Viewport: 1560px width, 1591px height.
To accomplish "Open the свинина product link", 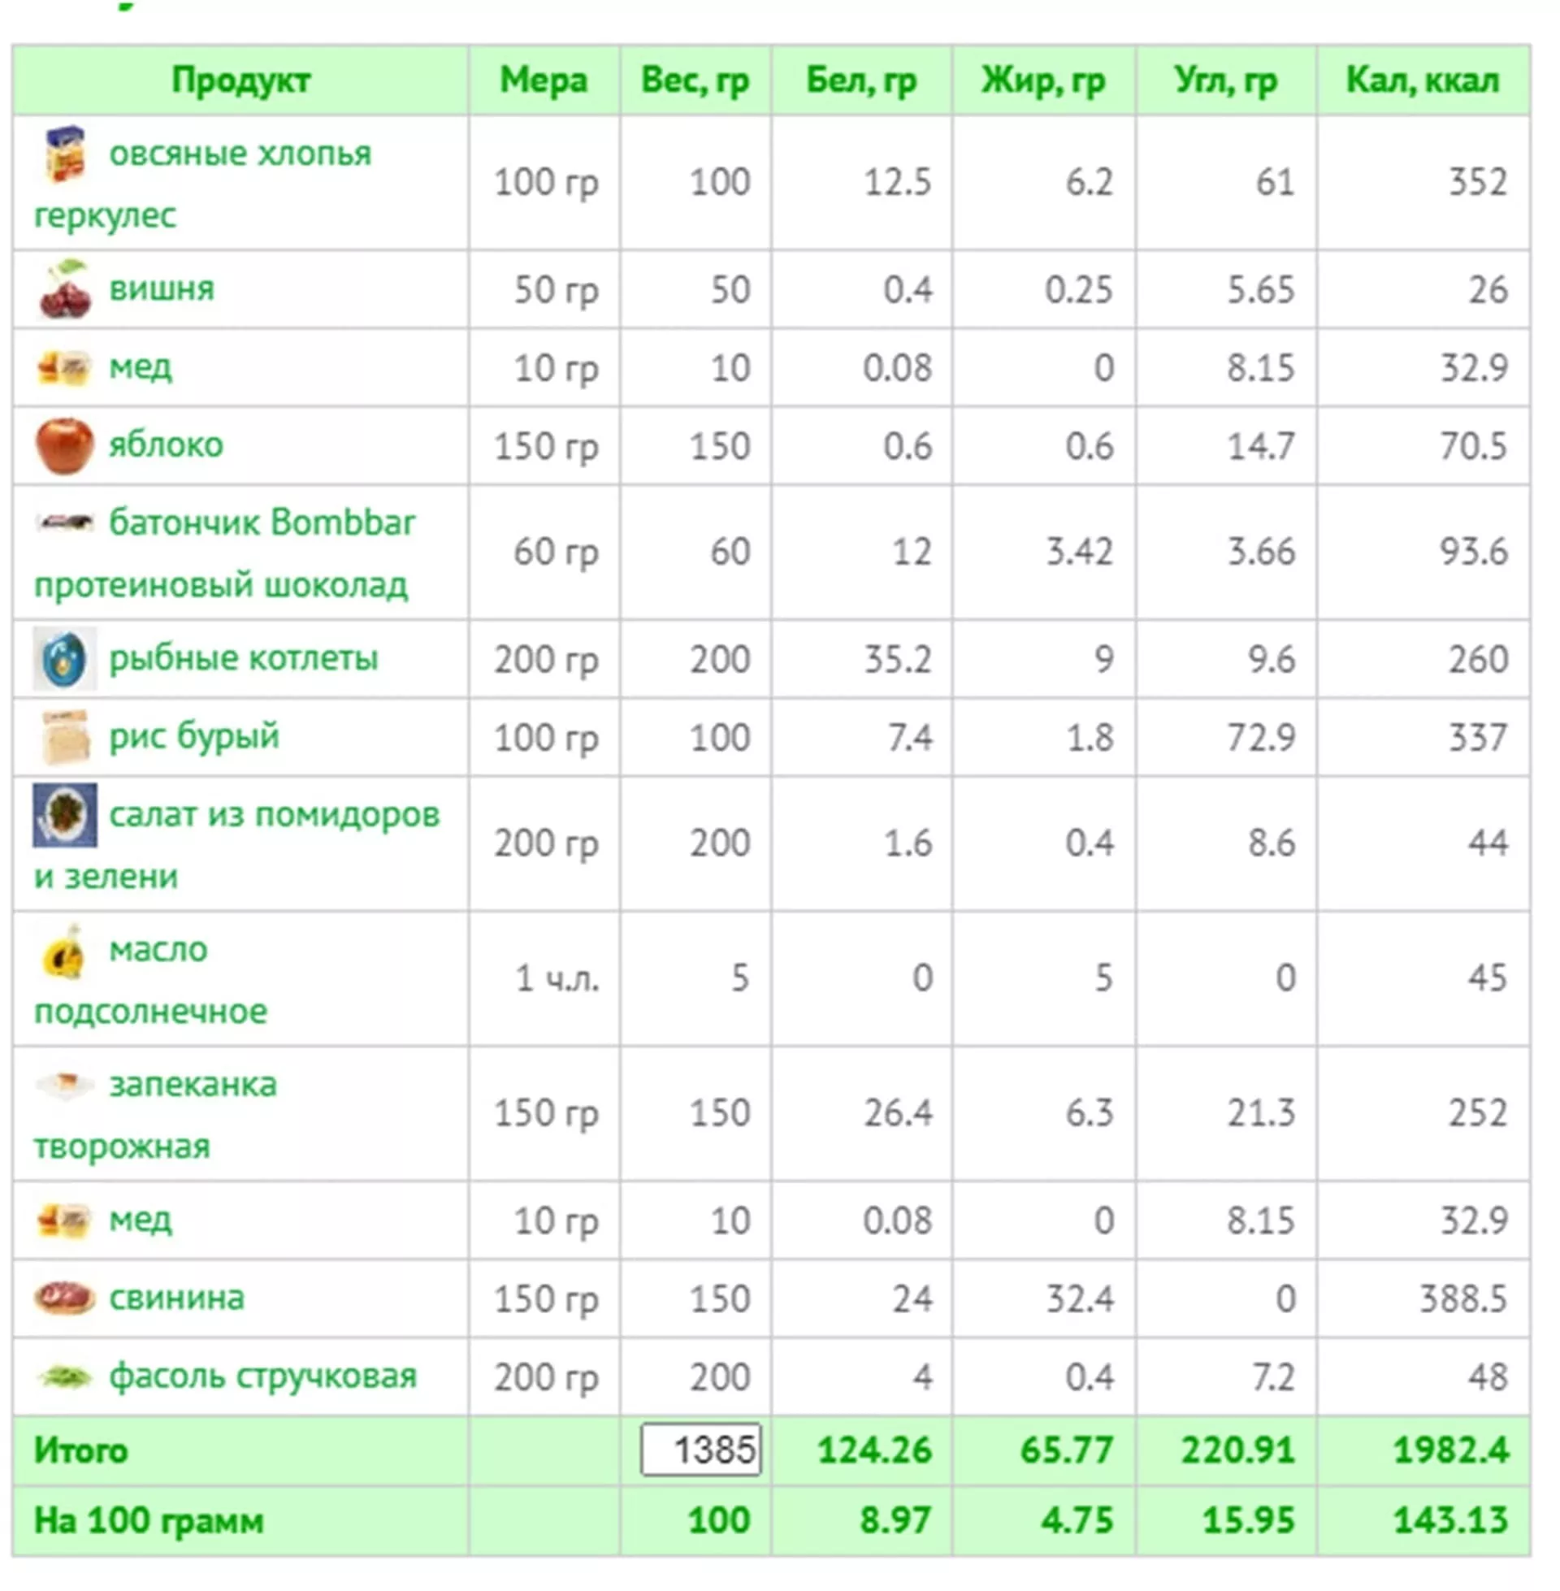I will point(177,1298).
